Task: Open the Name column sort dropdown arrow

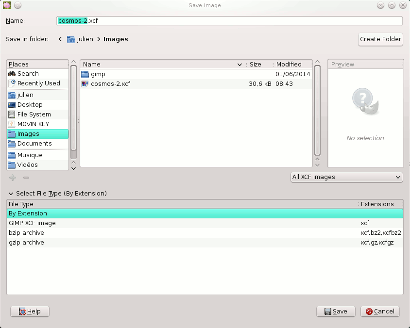Action: pyautogui.click(x=239, y=64)
